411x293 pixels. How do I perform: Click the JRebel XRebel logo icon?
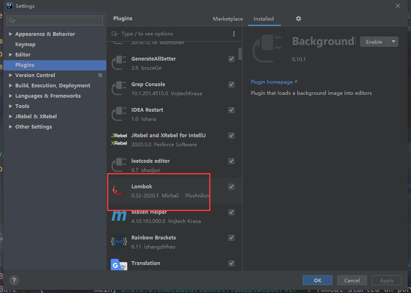point(119,140)
